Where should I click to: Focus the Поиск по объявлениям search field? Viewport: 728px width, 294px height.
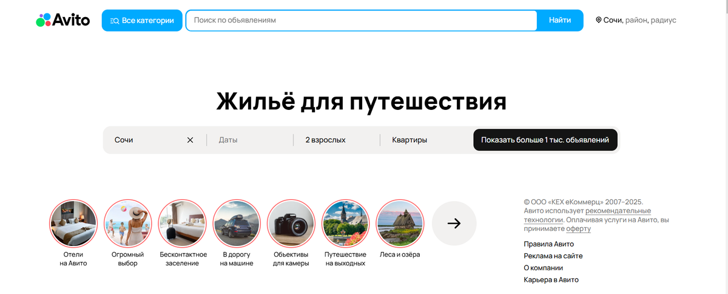[362, 20]
